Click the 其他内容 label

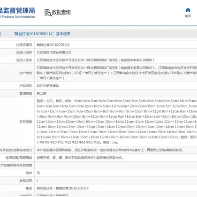[26, 181]
